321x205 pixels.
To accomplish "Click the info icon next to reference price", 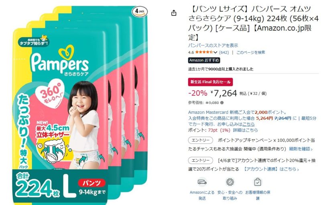I will [x=222, y=103].
